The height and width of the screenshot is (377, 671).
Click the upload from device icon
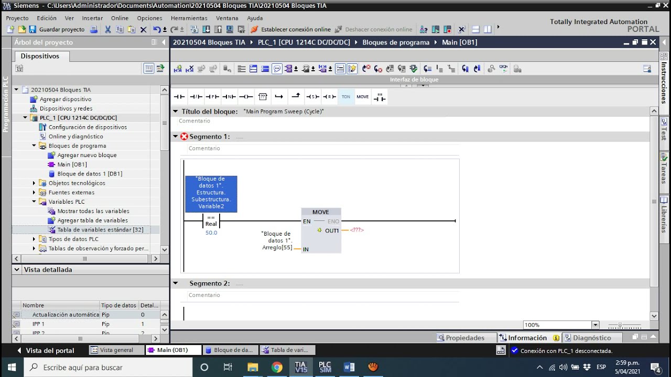click(218, 29)
